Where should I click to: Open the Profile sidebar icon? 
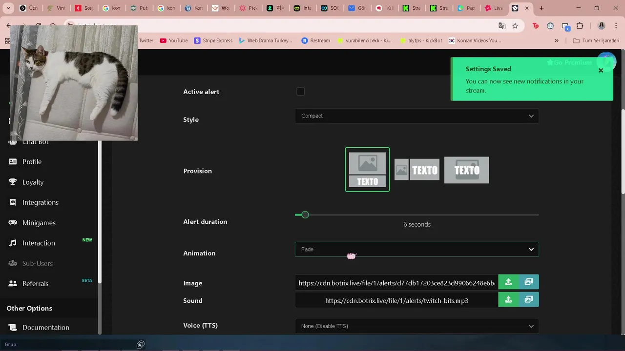(13, 161)
